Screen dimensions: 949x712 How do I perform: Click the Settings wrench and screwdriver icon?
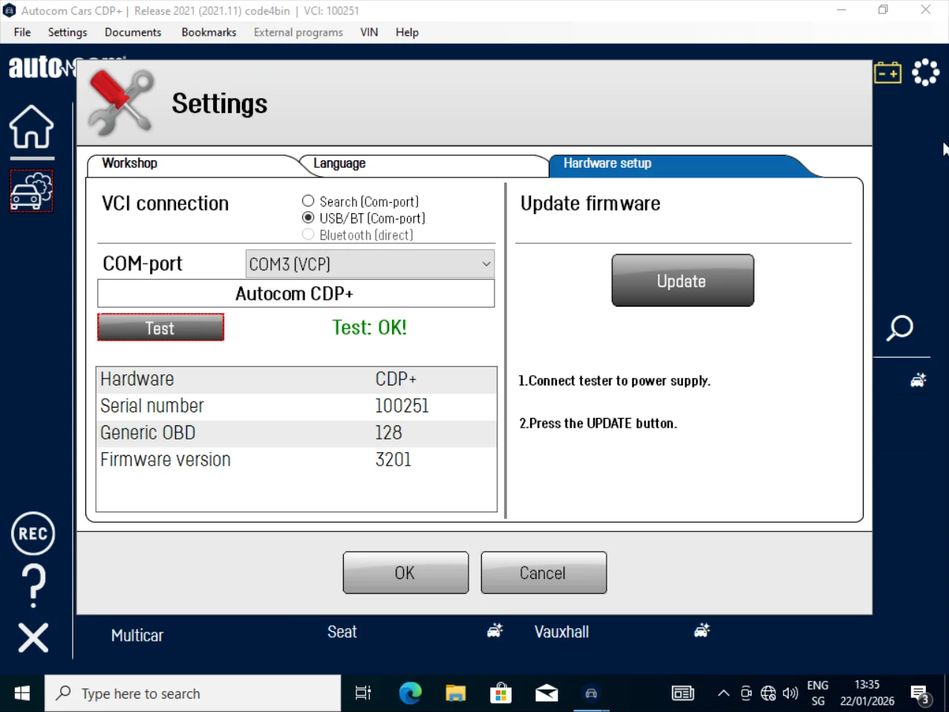(121, 102)
